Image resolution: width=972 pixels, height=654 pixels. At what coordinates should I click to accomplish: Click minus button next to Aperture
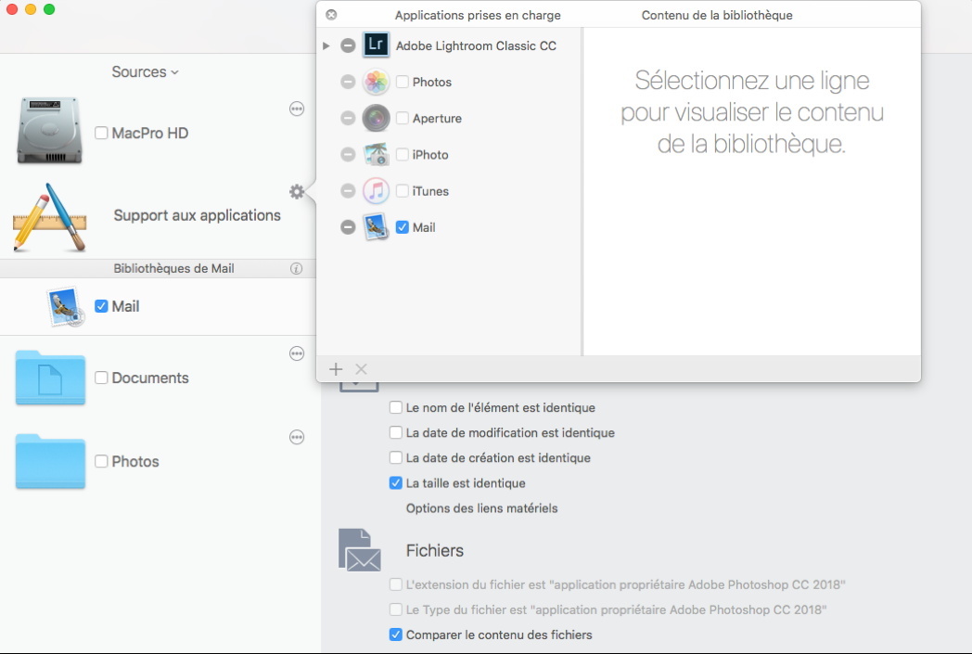(348, 118)
